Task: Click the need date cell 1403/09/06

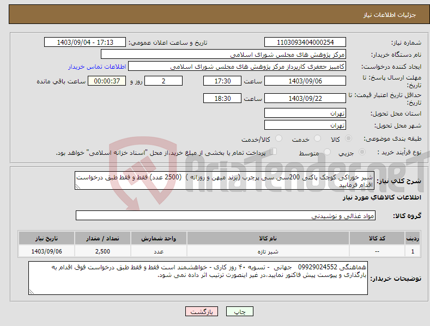Action: pyautogui.click(x=47, y=251)
